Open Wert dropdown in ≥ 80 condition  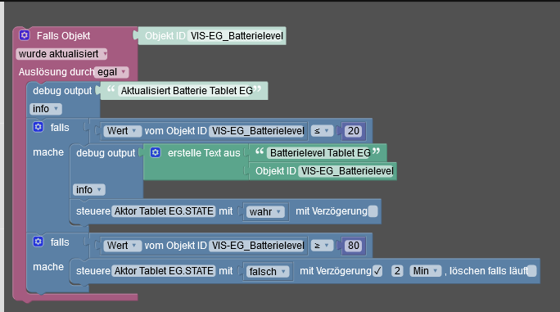click(122, 246)
